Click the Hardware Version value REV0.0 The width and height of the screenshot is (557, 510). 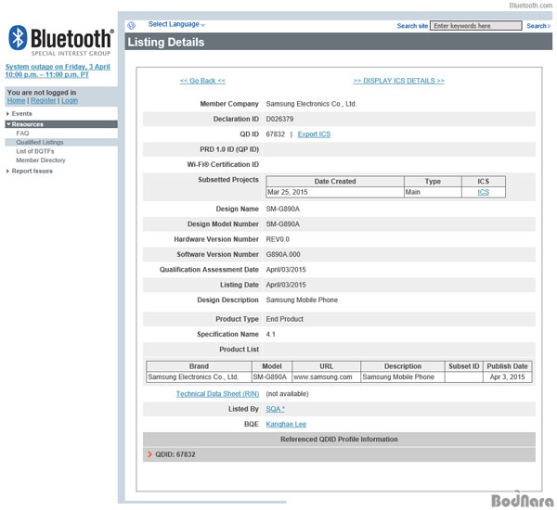click(278, 239)
